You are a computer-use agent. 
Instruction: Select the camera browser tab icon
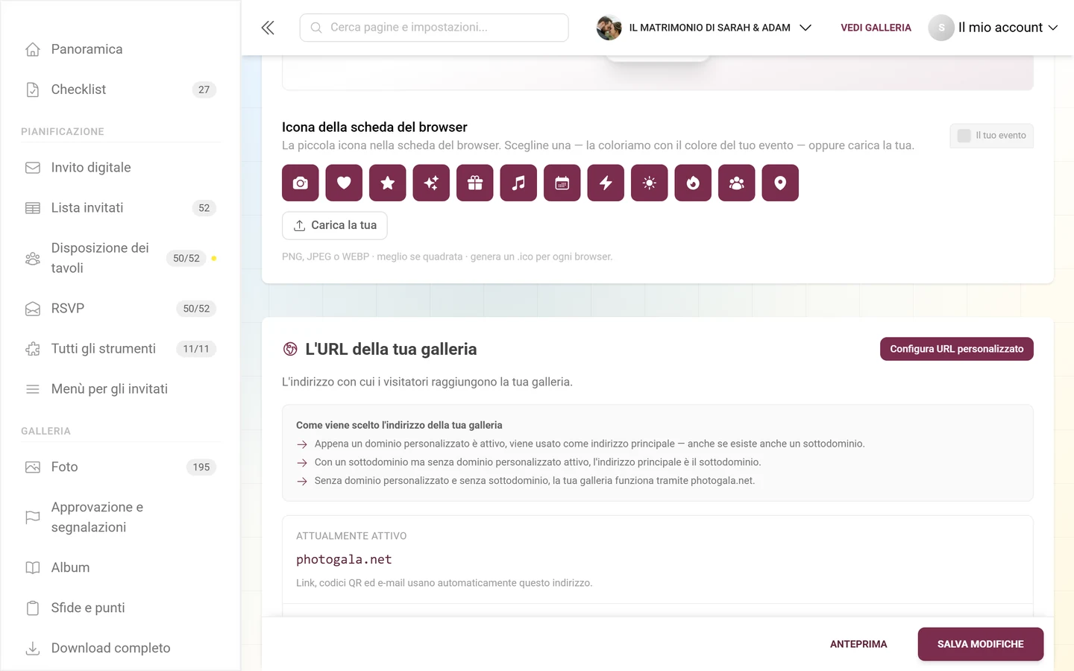(301, 183)
